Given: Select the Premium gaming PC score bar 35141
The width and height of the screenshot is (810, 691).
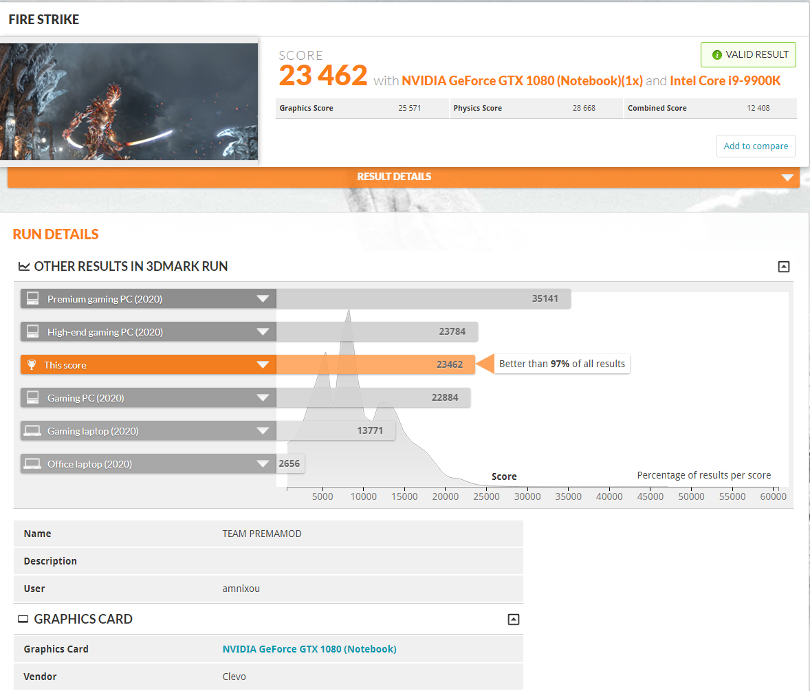Looking at the screenshot, I should pos(423,298).
